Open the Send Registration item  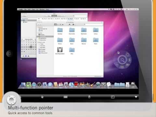[x=60, y=51]
